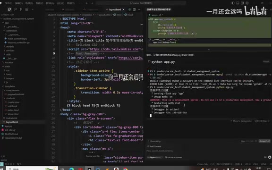This screenshot has height=170, width=272.
Task: Click the Accept all button
Action: 264,141
